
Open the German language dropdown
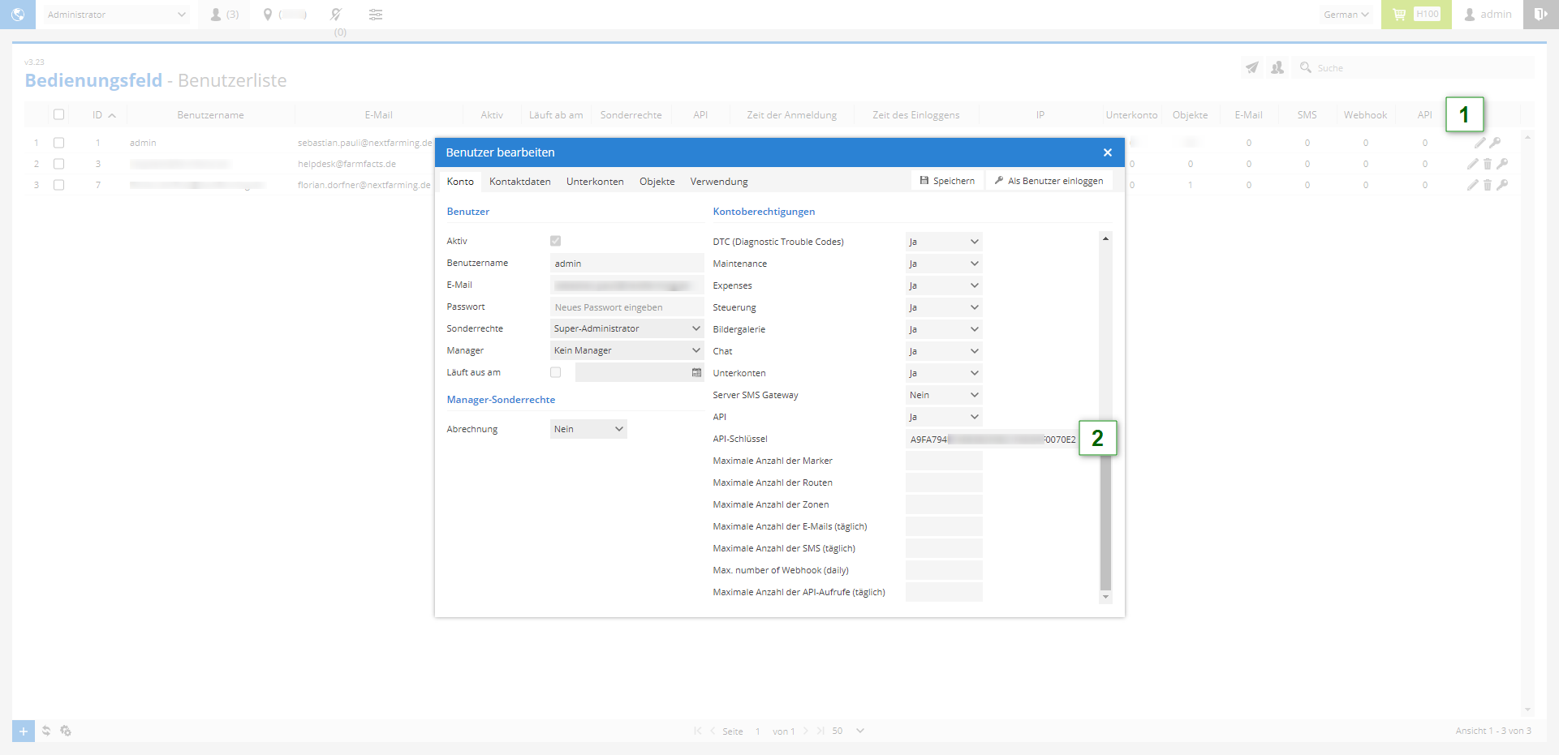pos(1346,15)
